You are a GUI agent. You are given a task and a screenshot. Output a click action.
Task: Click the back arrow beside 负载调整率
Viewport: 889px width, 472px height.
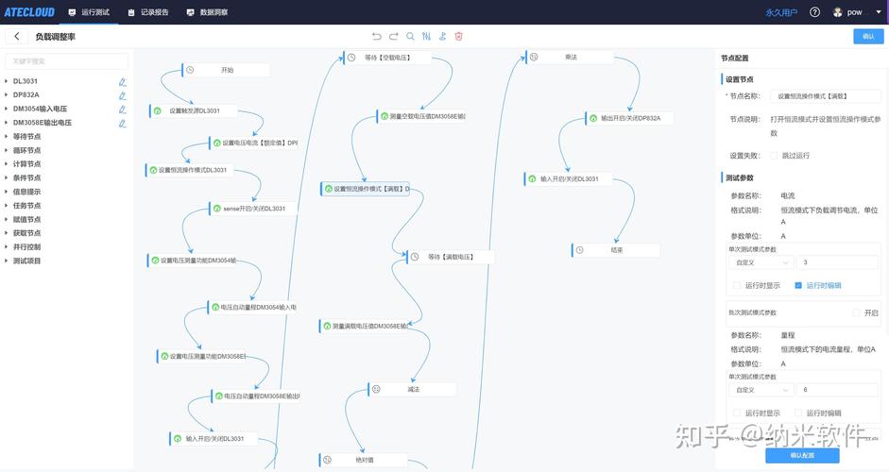pyautogui.click(x=16, y=36)
